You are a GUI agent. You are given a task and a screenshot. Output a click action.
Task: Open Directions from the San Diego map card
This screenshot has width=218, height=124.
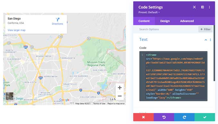coord(57,21)
